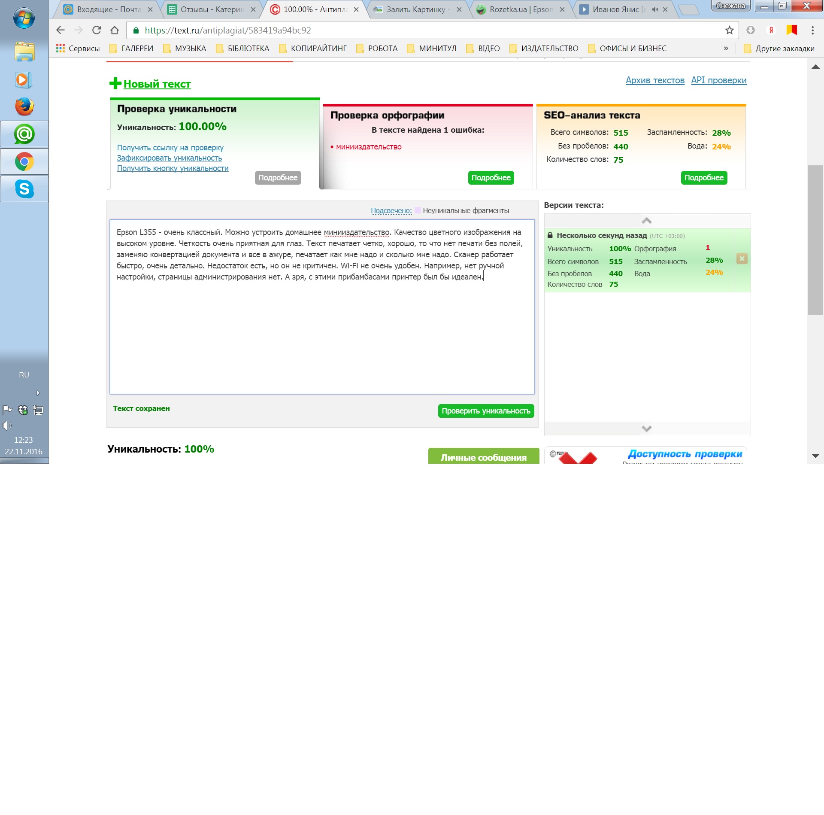This screenshot has height=815, width=824.
Task: Click Новый текст link
Action: (x=157, y=84)
